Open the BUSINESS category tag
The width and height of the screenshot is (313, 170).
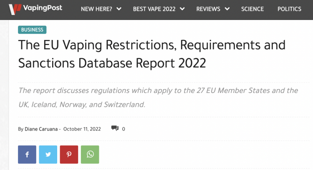32,30
